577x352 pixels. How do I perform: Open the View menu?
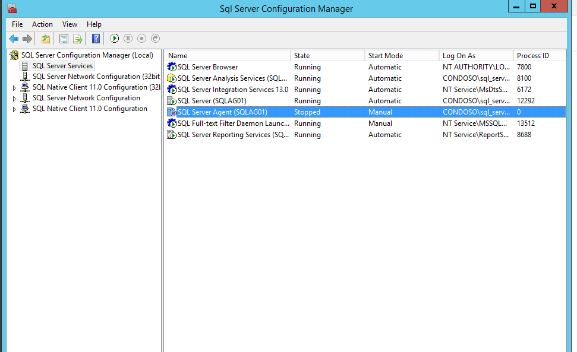[70, 24]
